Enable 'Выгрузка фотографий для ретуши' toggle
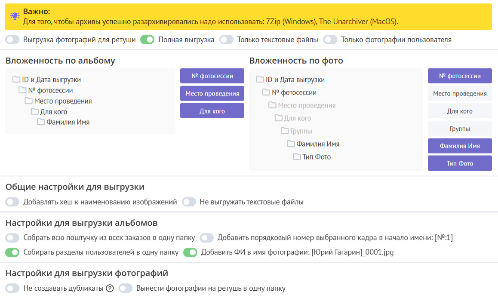498x298 pixels. [x=12, y=40]
